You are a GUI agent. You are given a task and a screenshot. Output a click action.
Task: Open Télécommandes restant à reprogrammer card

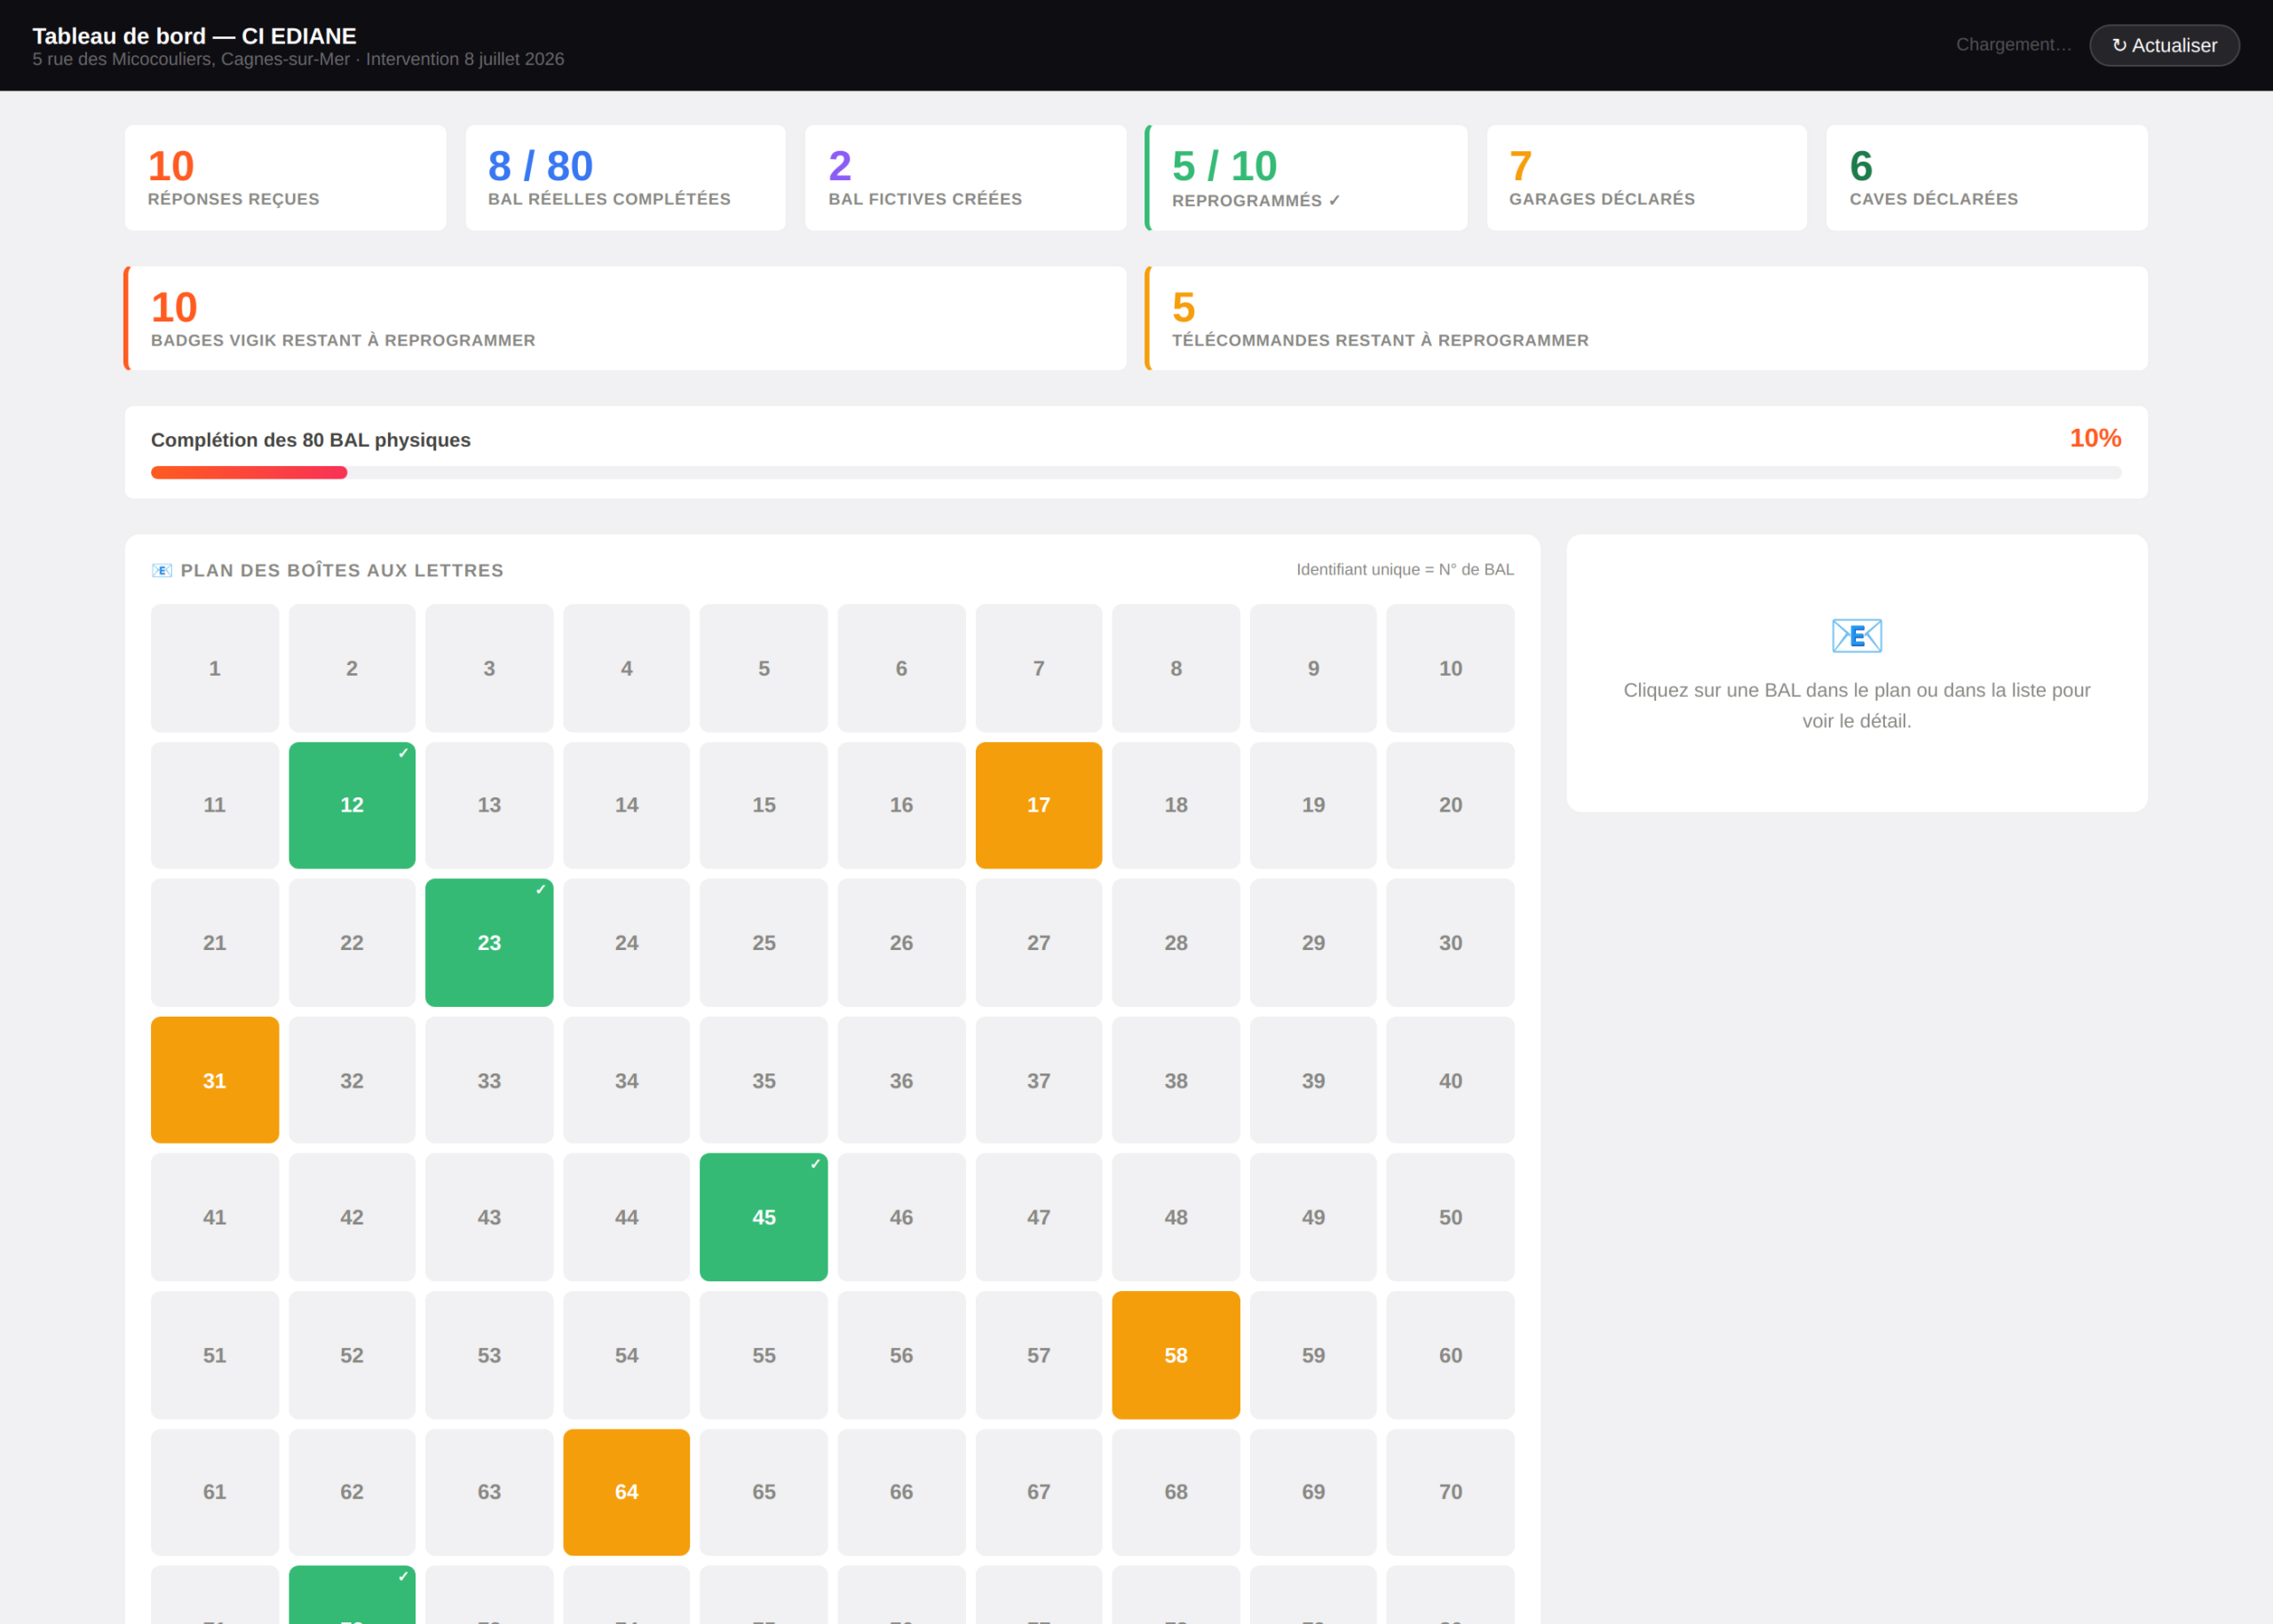click(x=1646, y=318)
